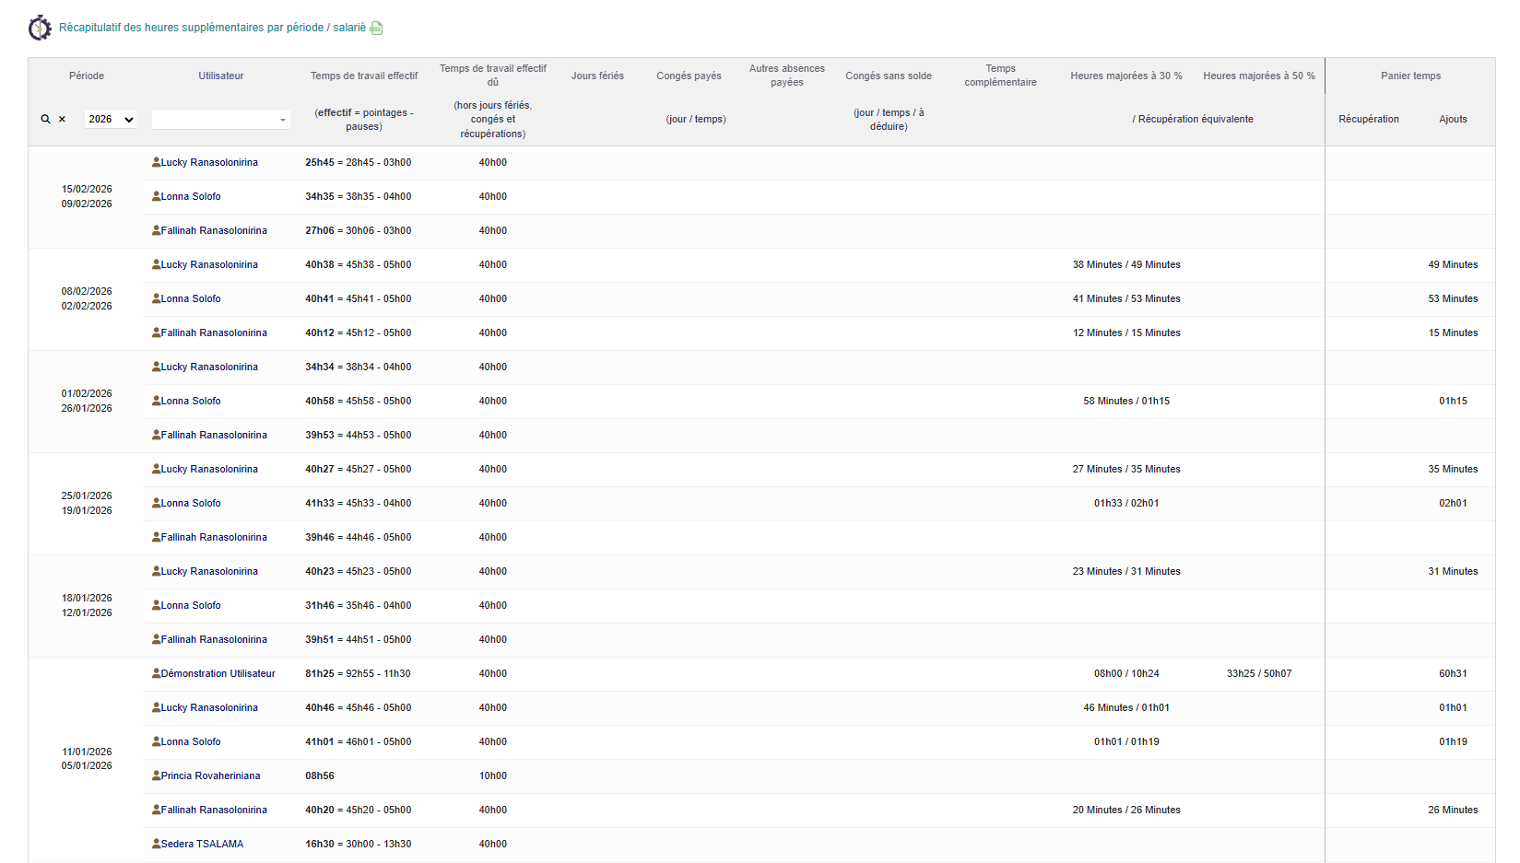Open Démonstration Utilisateur user link
Image resolution: width=1520 pixels, height=863 pixels.
pyautogui.click(x=218, y=673)
